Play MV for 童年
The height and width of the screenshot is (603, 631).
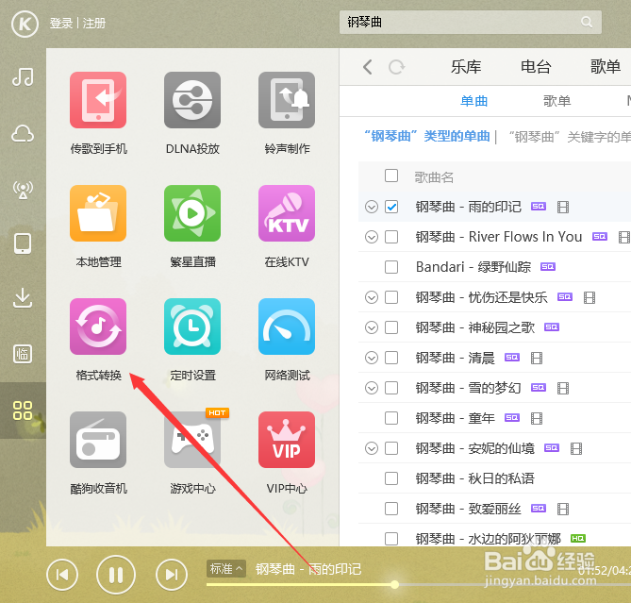[x=537, y=419]
